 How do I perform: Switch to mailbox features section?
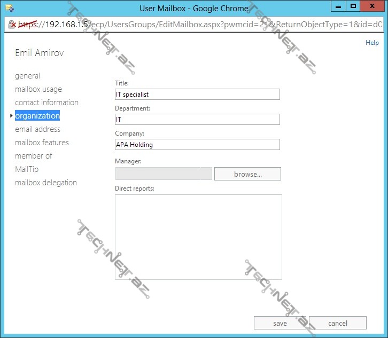tap(42, 143)
